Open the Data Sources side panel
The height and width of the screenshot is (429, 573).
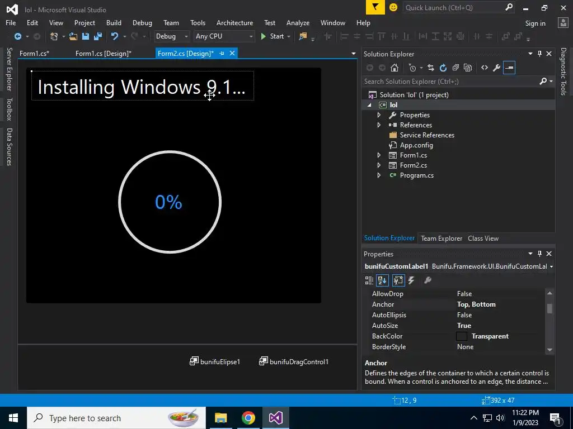pyautogui.click(x=10, y=147)
